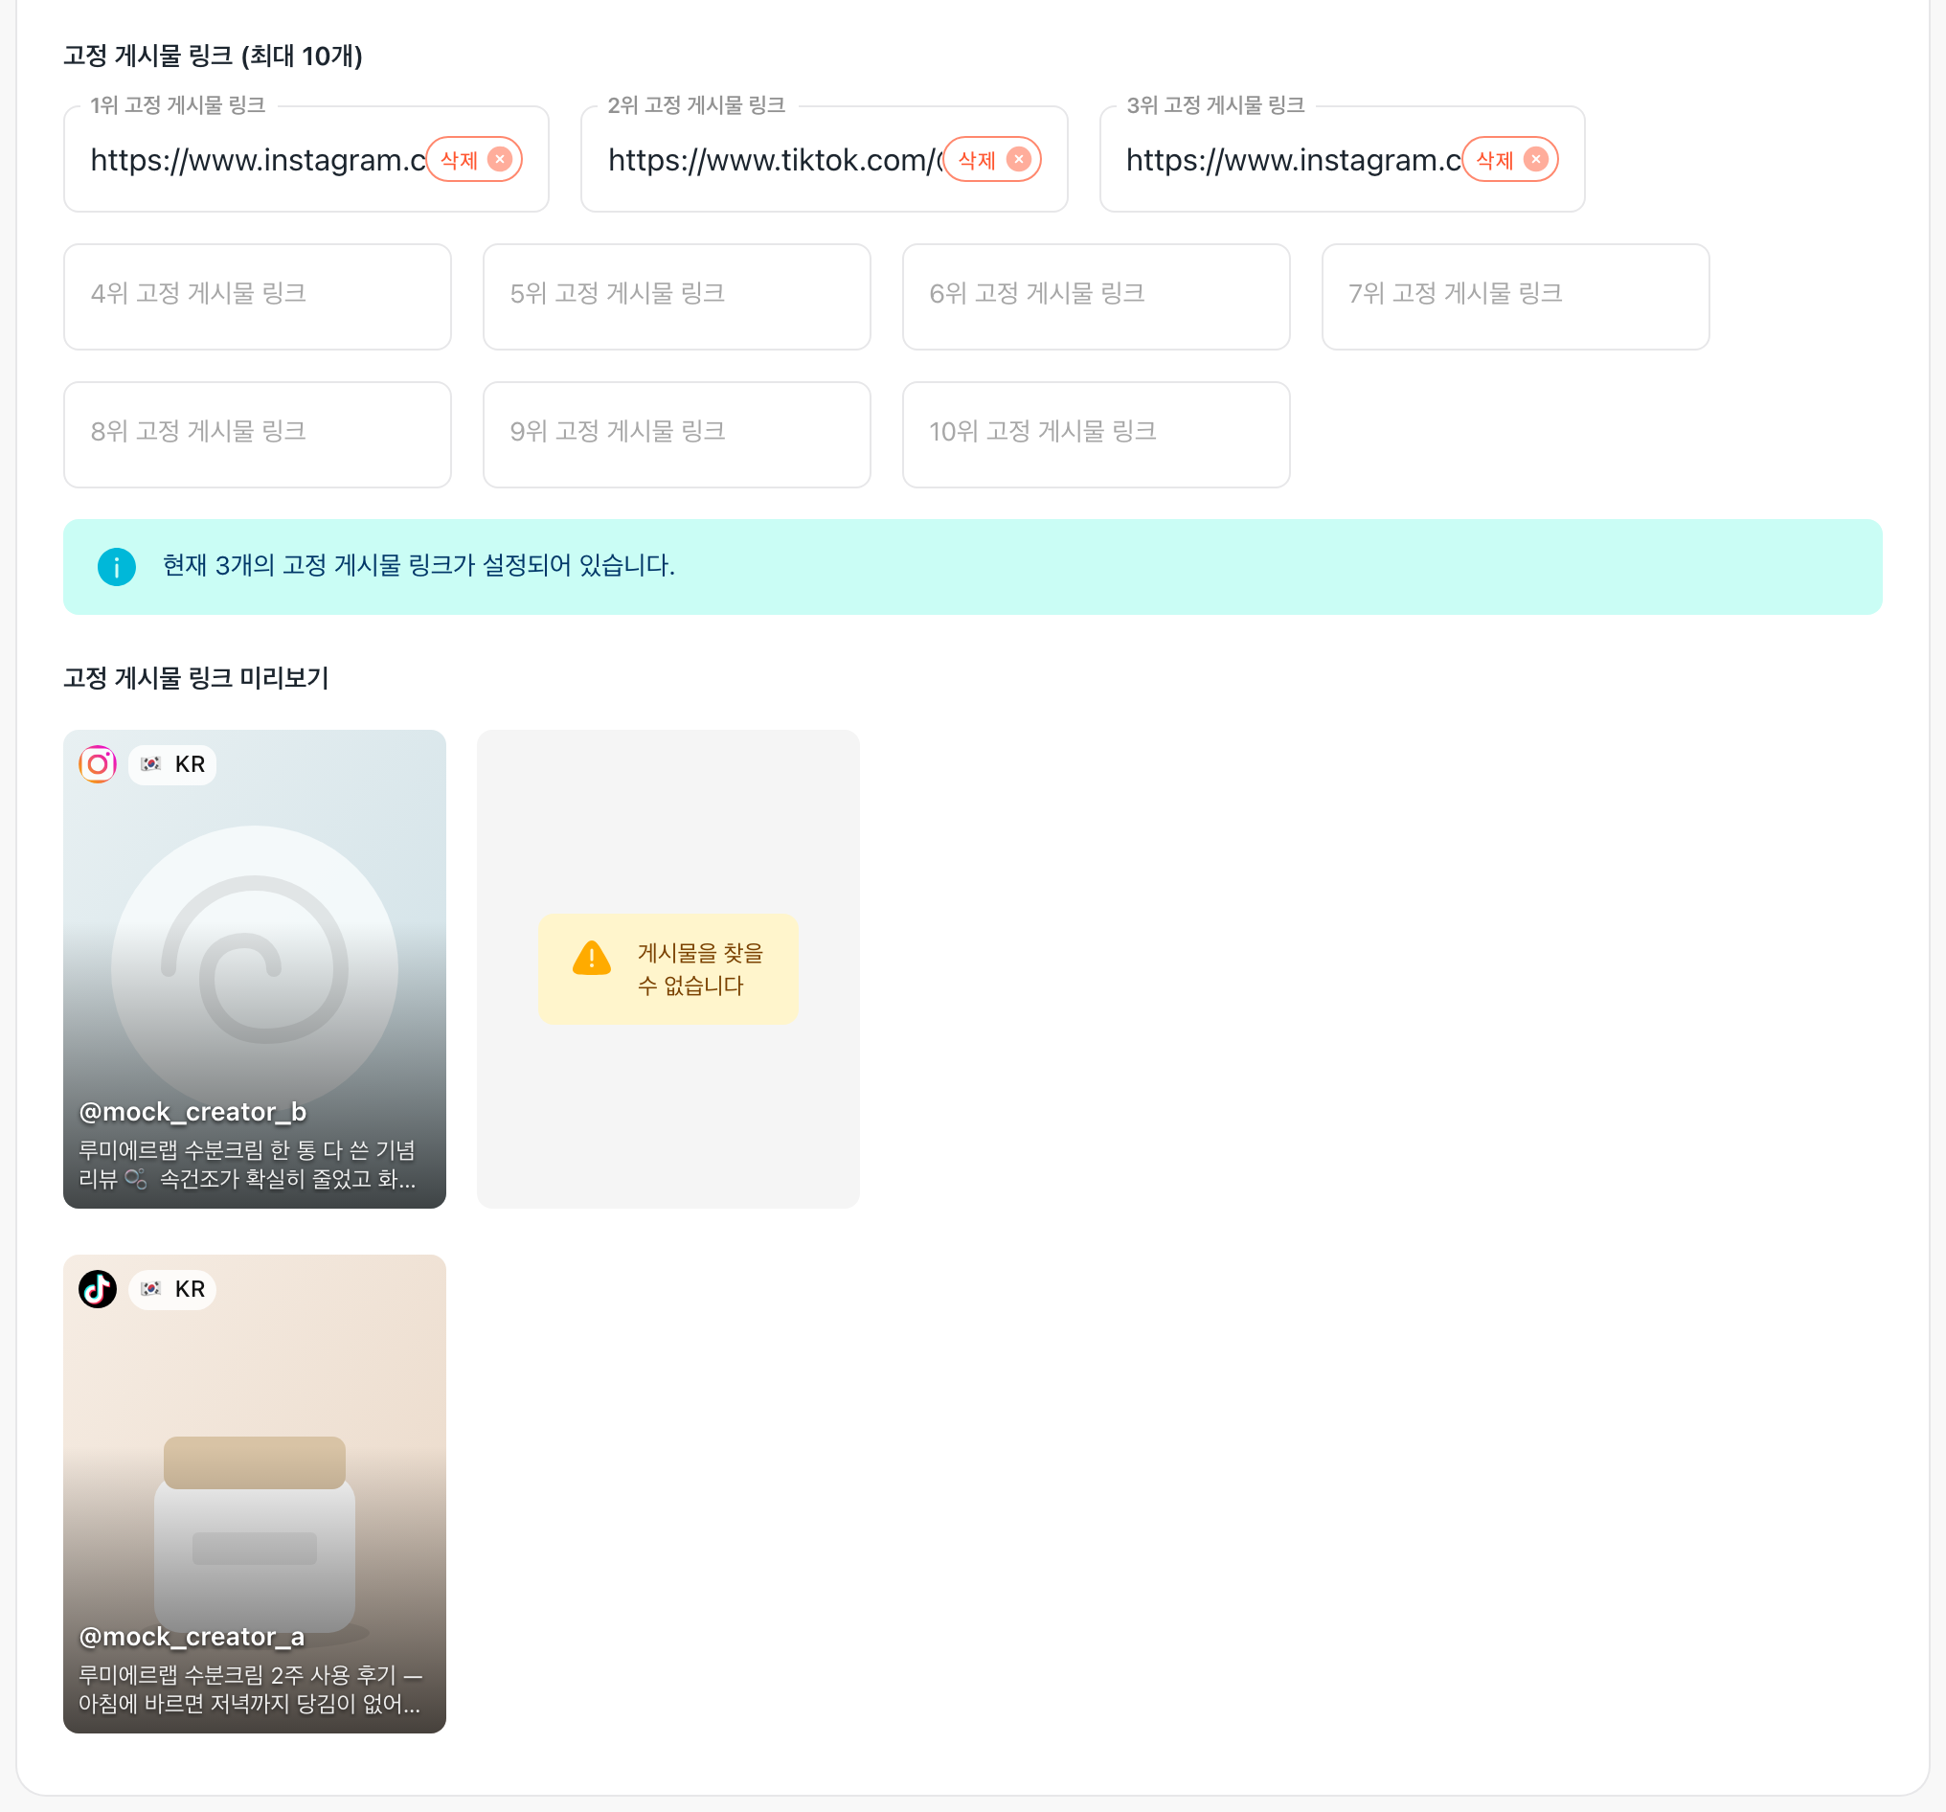Click the mock_creator_a caption about 2주 사용 후기
This screenshot has height=1812, width=1946.
pos(251,1688)
